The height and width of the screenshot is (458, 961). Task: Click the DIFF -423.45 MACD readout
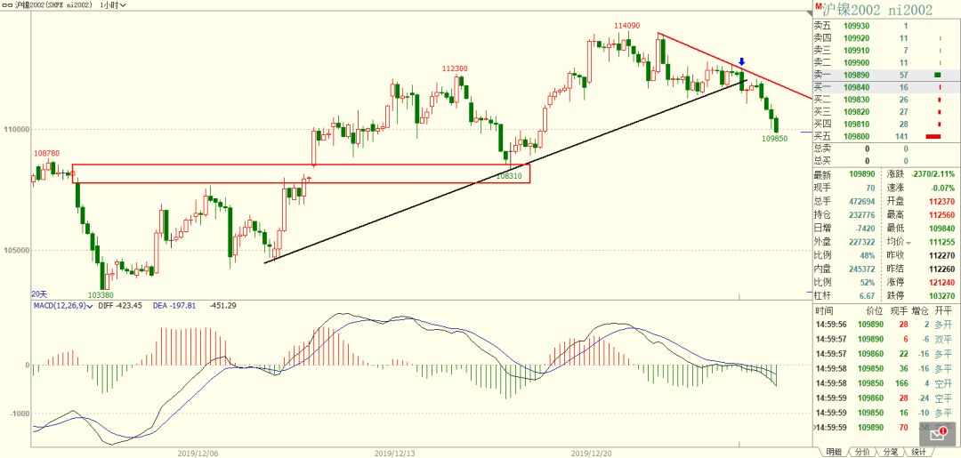coord(120,305)
